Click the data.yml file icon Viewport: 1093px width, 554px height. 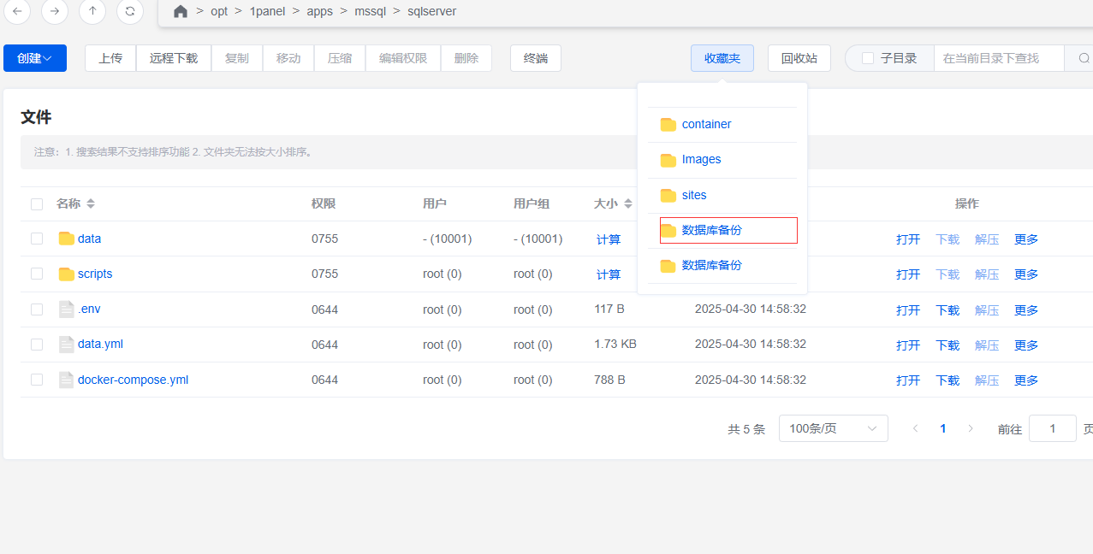click(x=67, y=344)
